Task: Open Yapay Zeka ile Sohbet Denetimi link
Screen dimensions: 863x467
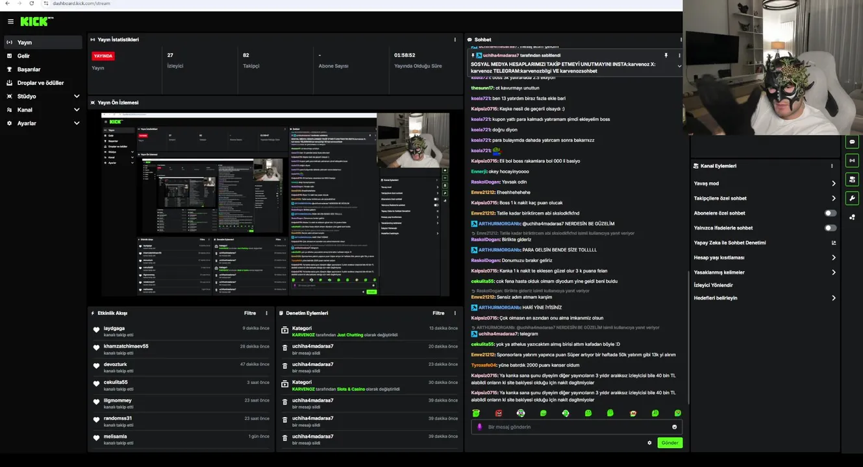Action: [765, 243]
